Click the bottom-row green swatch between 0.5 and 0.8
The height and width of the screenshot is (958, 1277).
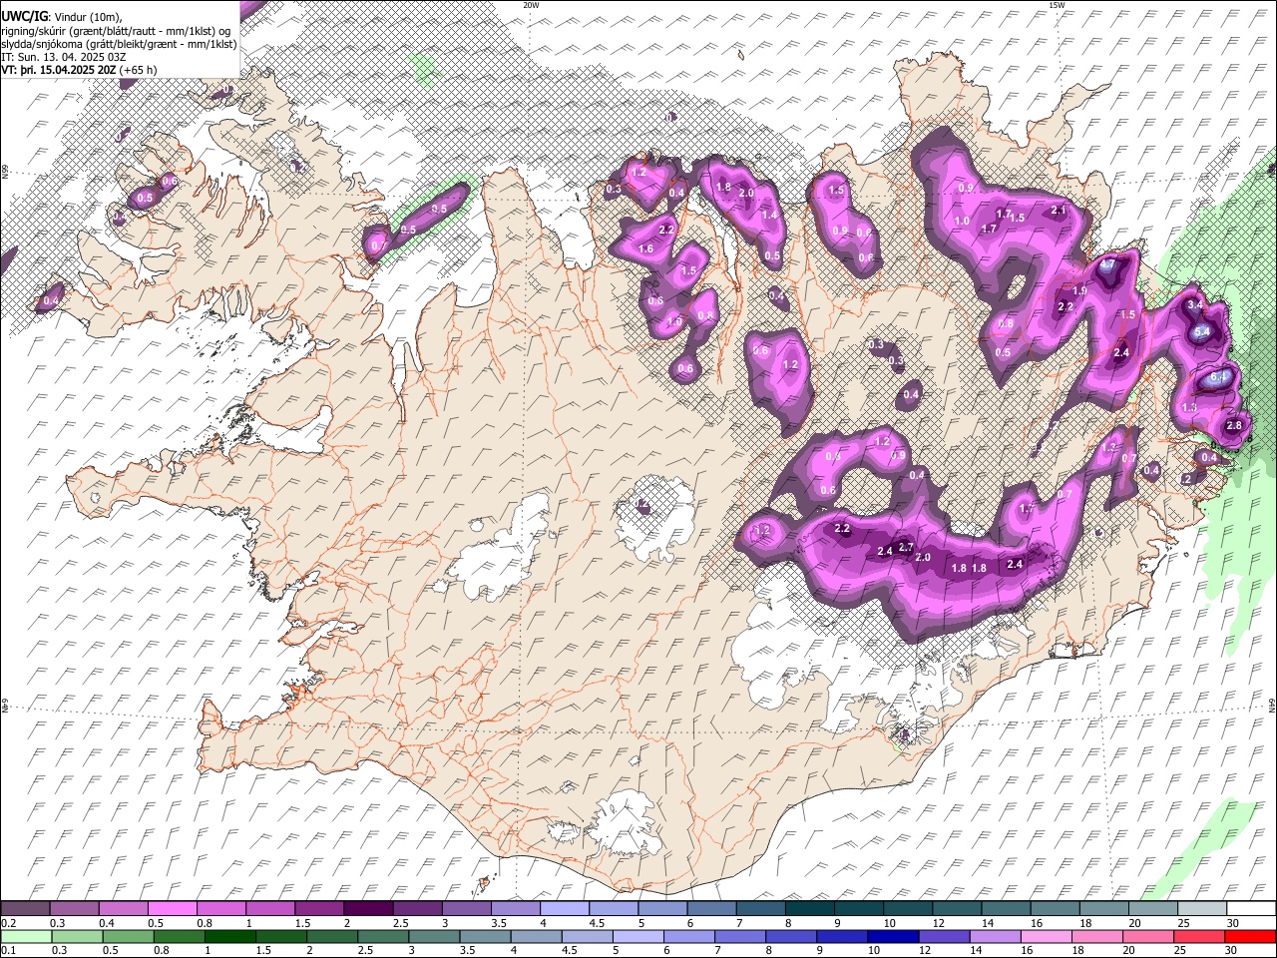[x=128, y=936]
